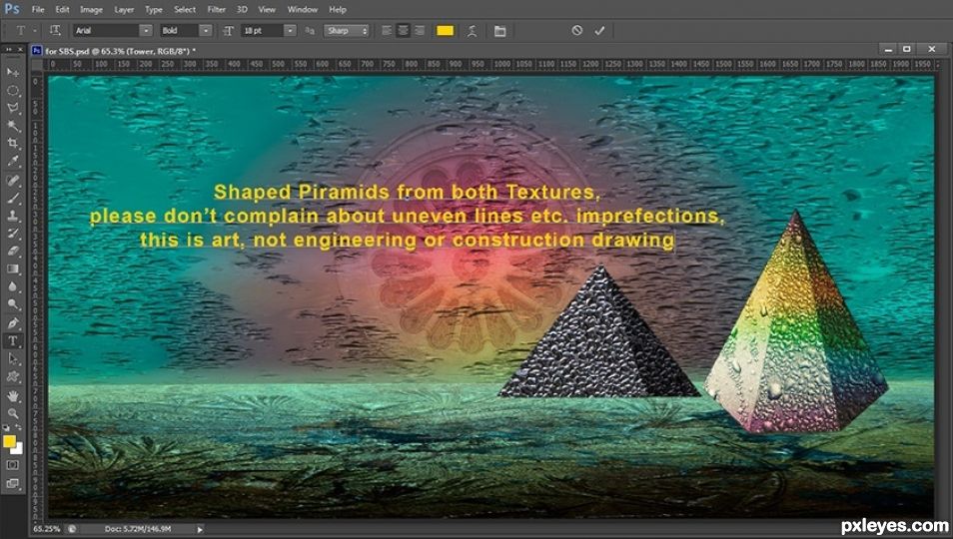Select the Path Selection tool

pyautogui.click(x=13, y=358)
